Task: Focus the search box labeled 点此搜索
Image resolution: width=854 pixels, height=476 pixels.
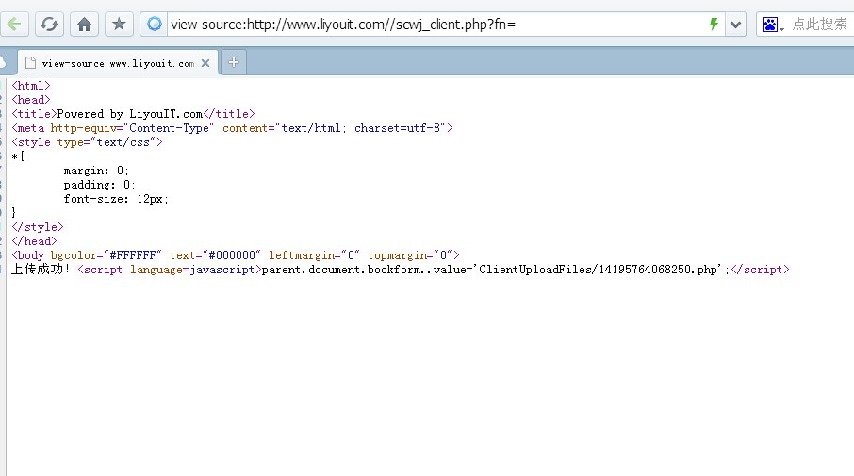Action: 820,25
